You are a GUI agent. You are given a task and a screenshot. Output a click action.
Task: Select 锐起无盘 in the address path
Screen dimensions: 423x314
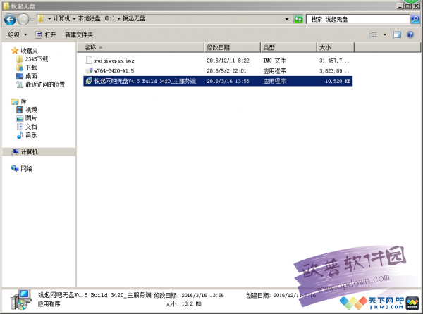coord(134,18)
